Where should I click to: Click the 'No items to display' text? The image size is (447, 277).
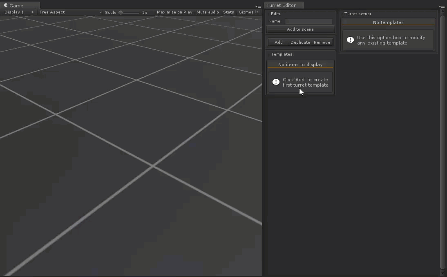300,65
